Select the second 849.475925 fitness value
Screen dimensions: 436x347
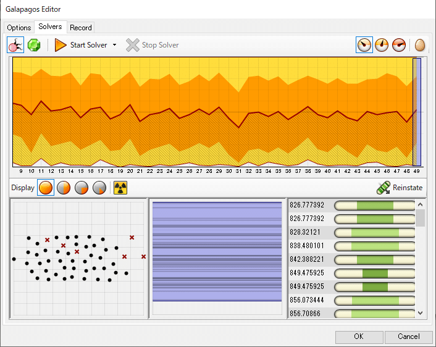click(x=307, y=286)
